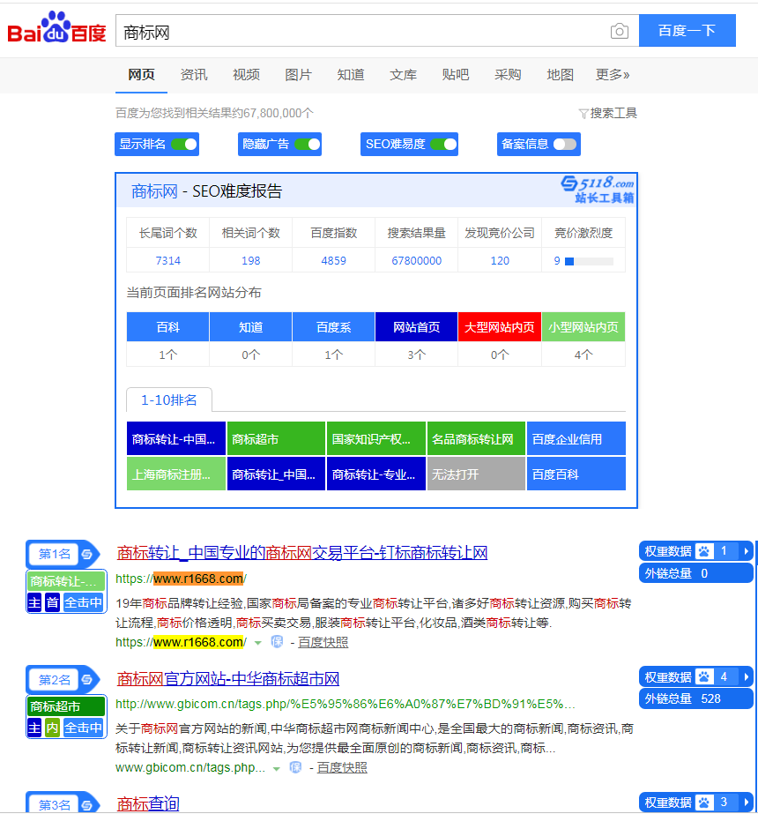Switch to the 视频 tab
758x814 pixels.
[x=246, y=75]
